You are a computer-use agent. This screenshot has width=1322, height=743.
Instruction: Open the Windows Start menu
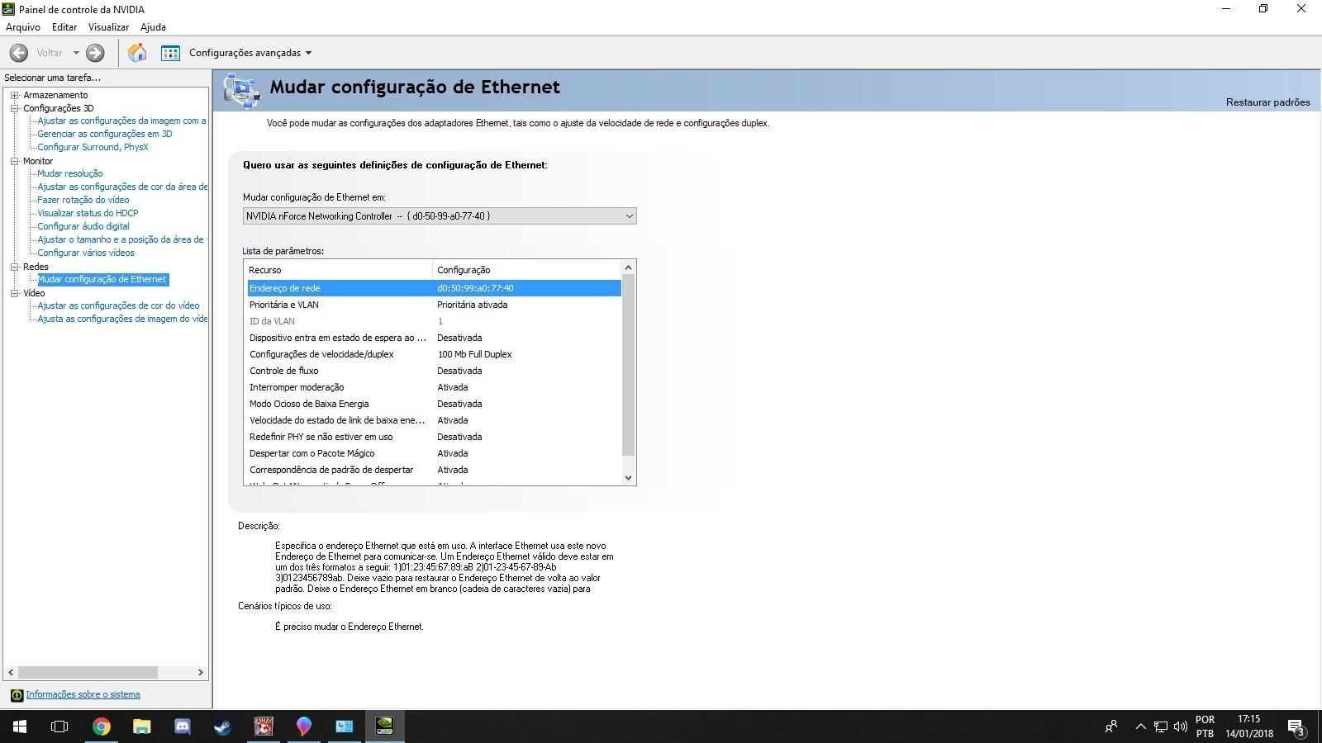(x=20, y=726)
